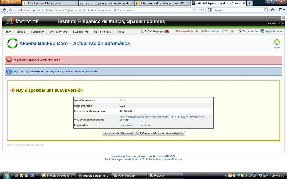Open the Ayuda menu
Screen dimensions: 287x179
tap(121, 31)
